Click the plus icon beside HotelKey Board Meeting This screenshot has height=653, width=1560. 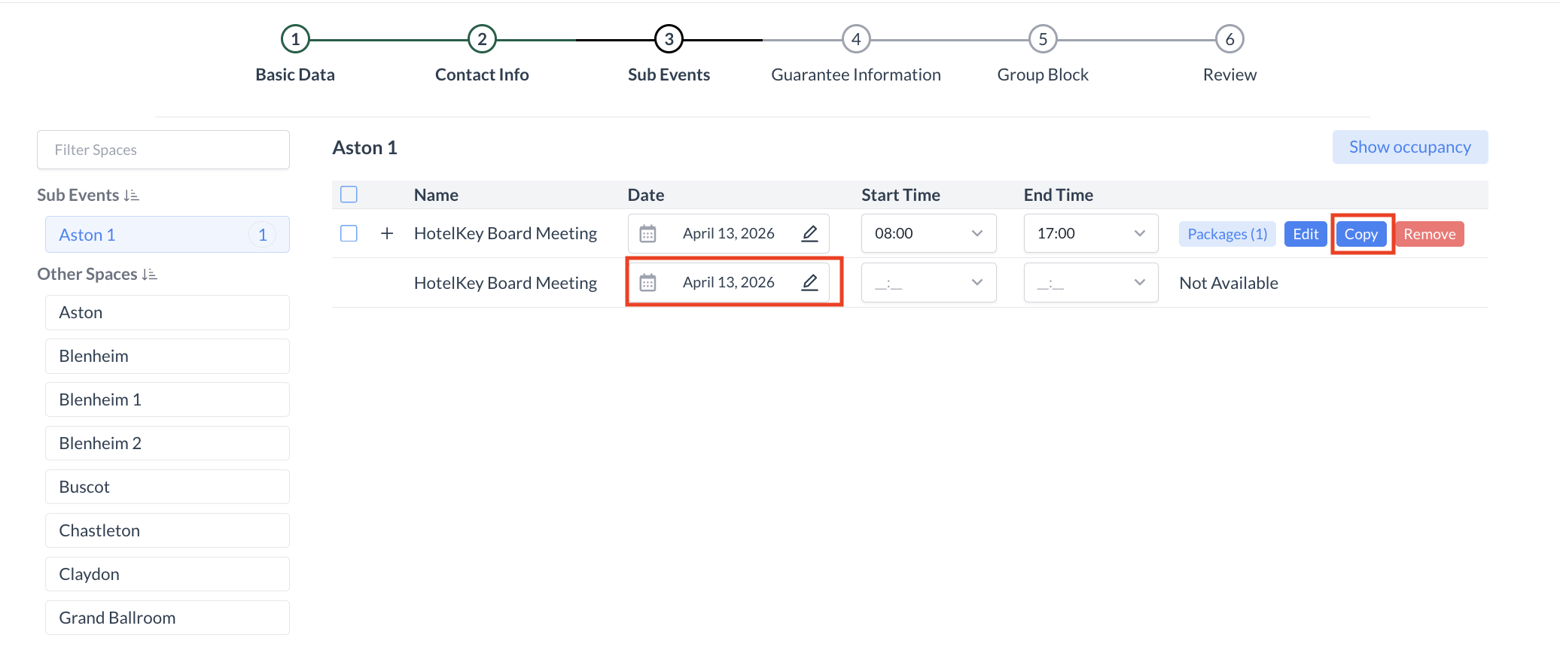pos(387,234)
